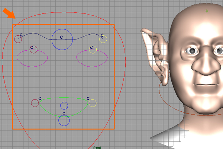Viewport: 223px width, 149px height.
Task: Select the right magenta eye ellipse curve
Action: tap(92, 58)
